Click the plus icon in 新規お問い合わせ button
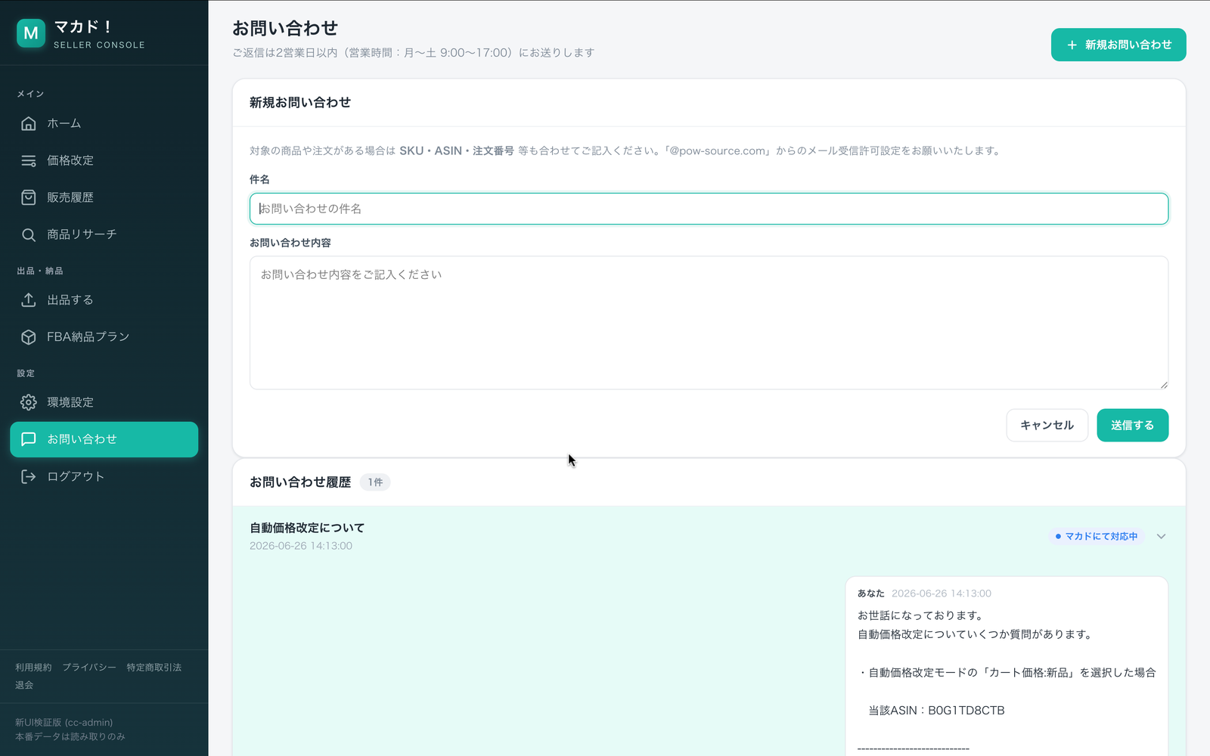 pyautogui.click(x=1072, y=45)
